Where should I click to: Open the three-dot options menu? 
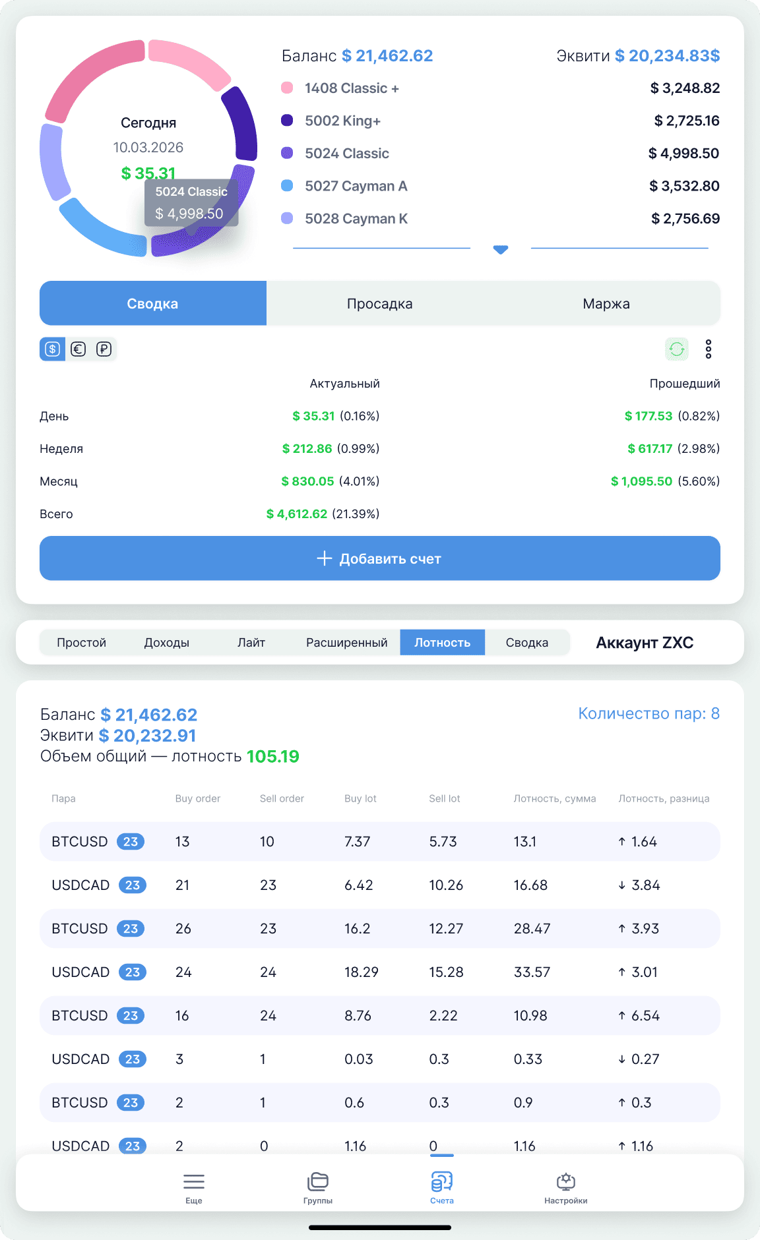coord(708,349)
